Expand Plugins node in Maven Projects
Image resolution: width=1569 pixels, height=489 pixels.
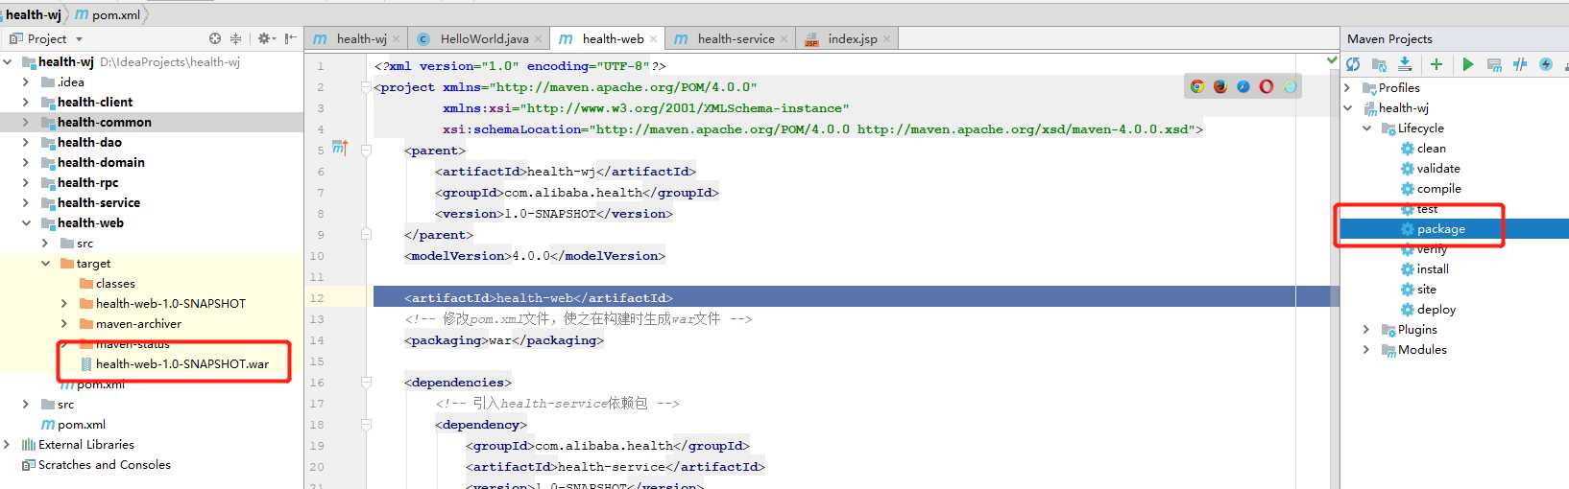(x=1366, y=329)
